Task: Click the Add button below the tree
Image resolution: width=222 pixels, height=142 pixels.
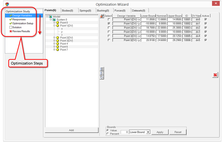Action: point(72,130)
